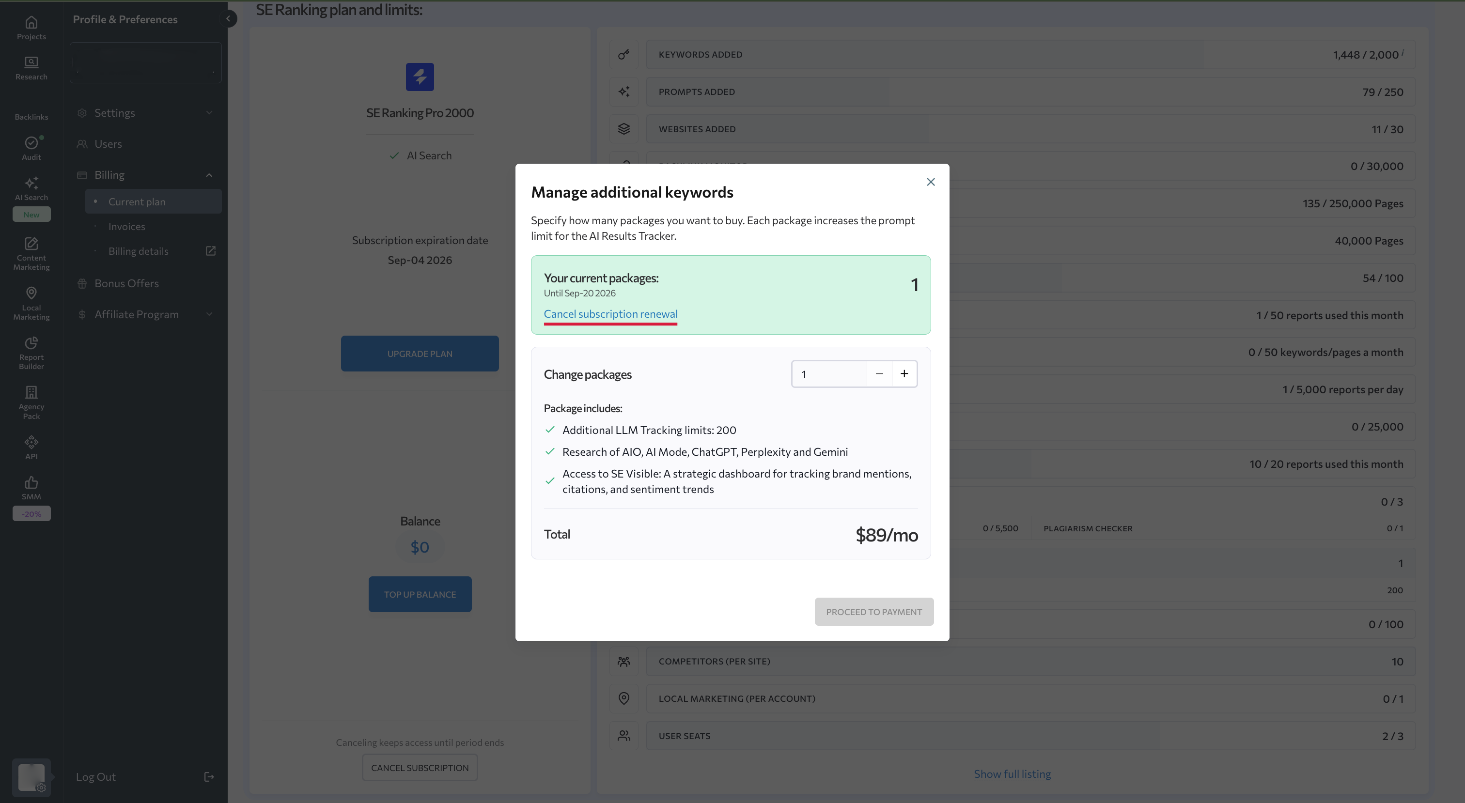
Task: Click the SE Ranking Pro plan logo
Action: tap(420, 77)
